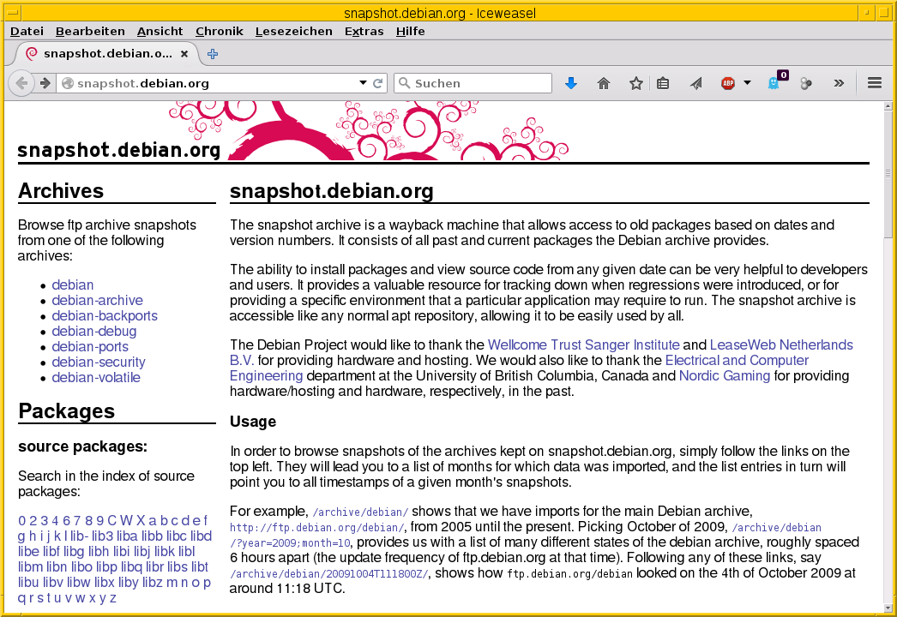The width and height of the screenshot is (897, 617).
Task: Show bookmarks list icon
Action: tap(663, 83)
